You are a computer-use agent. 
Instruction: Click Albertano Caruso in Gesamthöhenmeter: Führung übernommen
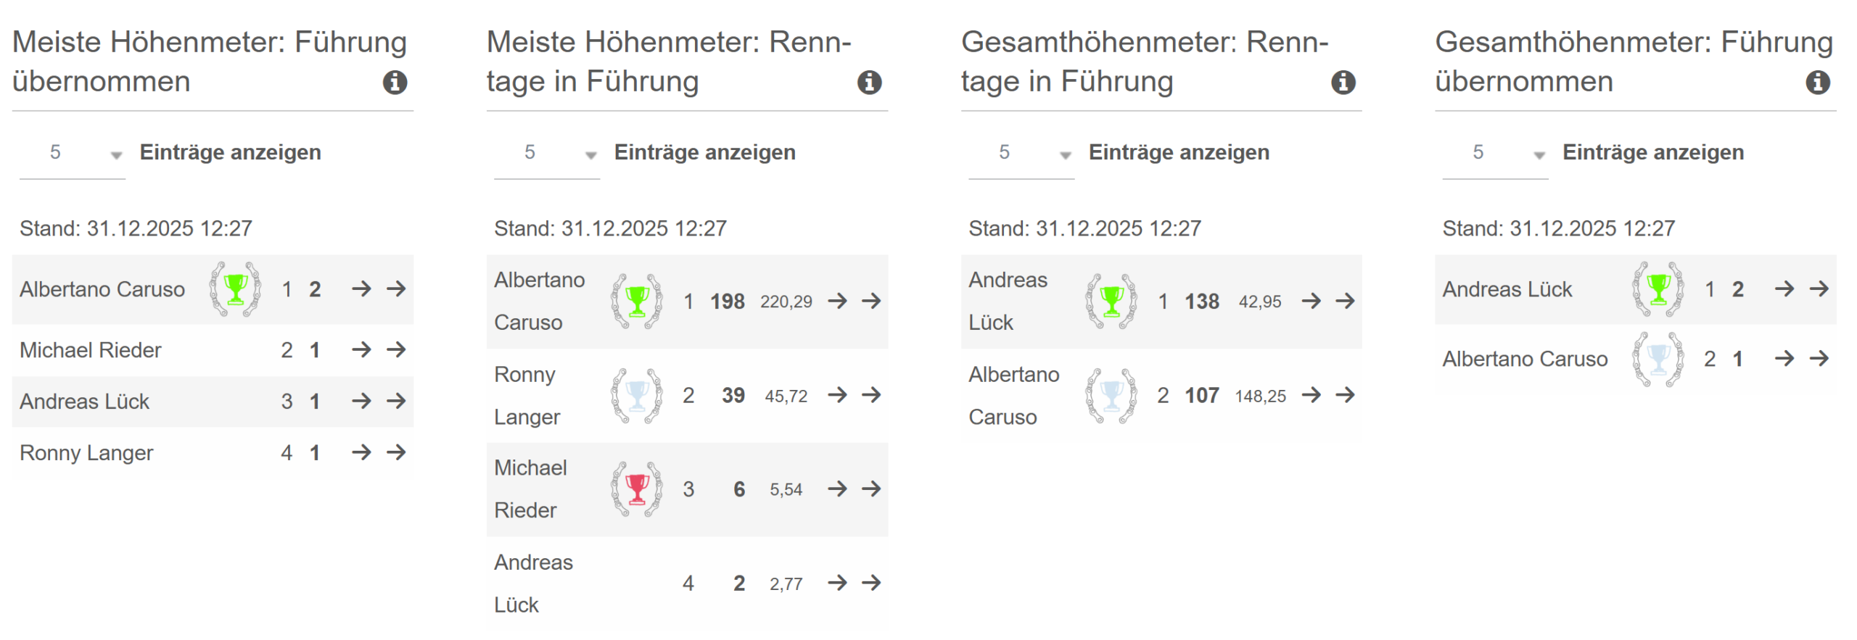[x=1525, y=359]
